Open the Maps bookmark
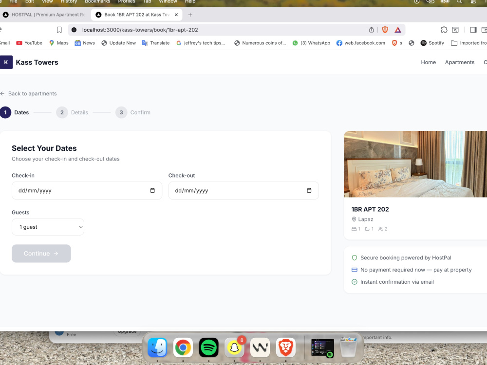 (59, 43)
